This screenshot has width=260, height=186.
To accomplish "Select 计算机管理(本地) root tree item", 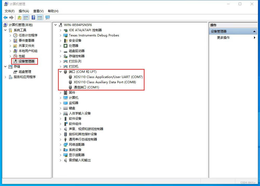I will (x=21, y=25).
